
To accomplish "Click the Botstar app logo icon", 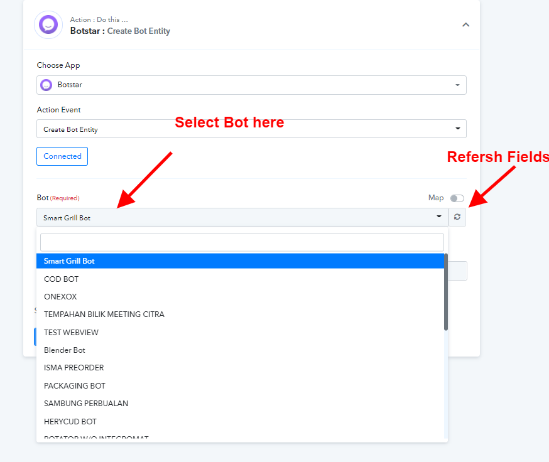I will tap(48, 25).
